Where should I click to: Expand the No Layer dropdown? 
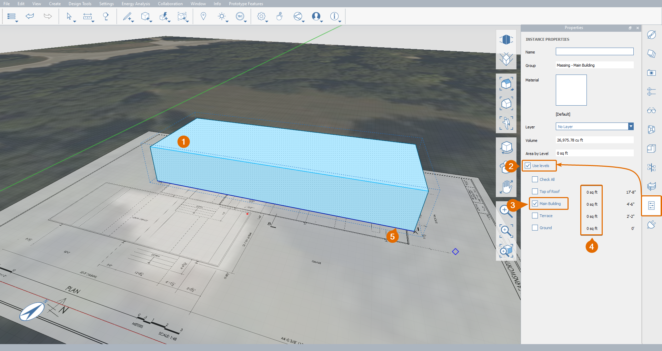(631, 127)
